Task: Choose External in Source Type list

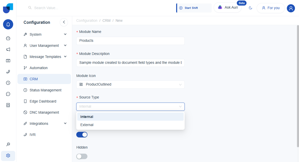Action: (x=130, y=125)
